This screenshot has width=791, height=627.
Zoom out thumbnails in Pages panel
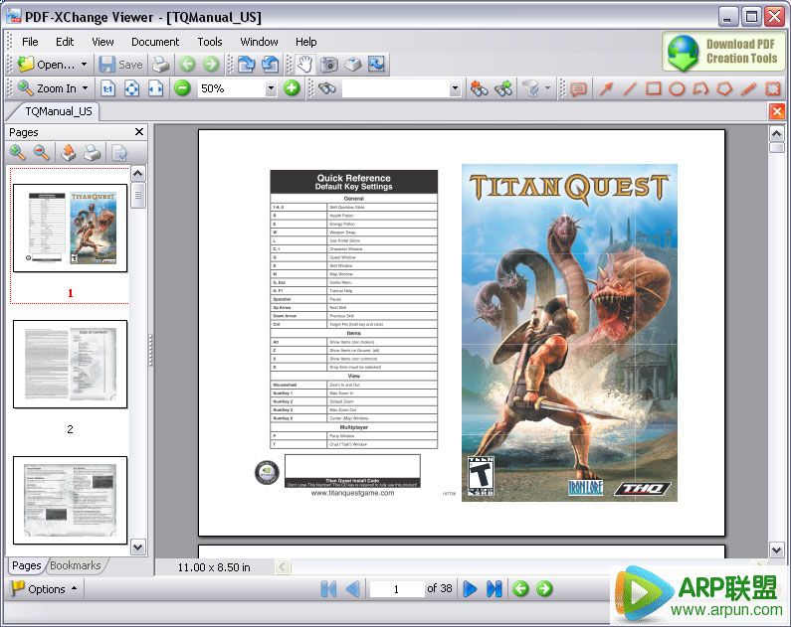pos(42,153)
